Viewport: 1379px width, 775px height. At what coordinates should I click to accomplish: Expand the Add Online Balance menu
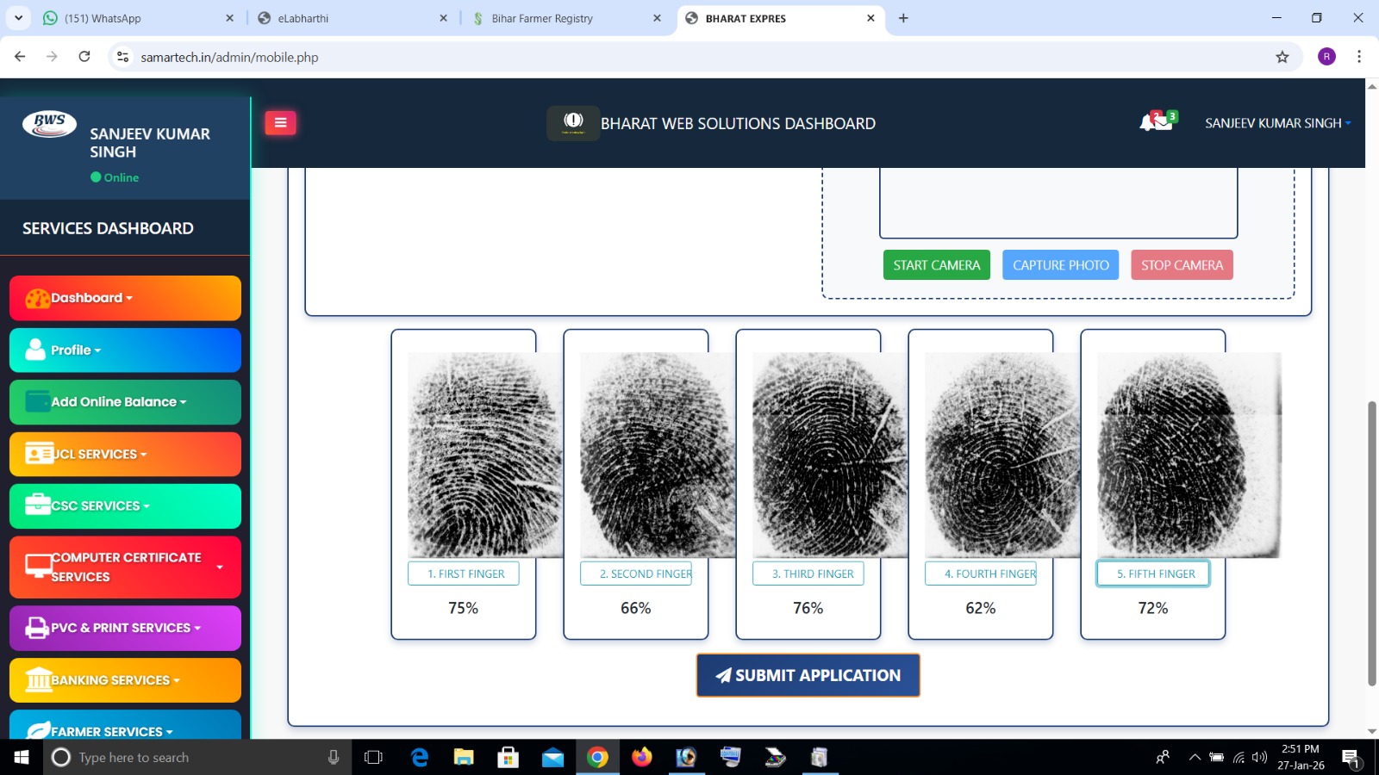[125, 402]
